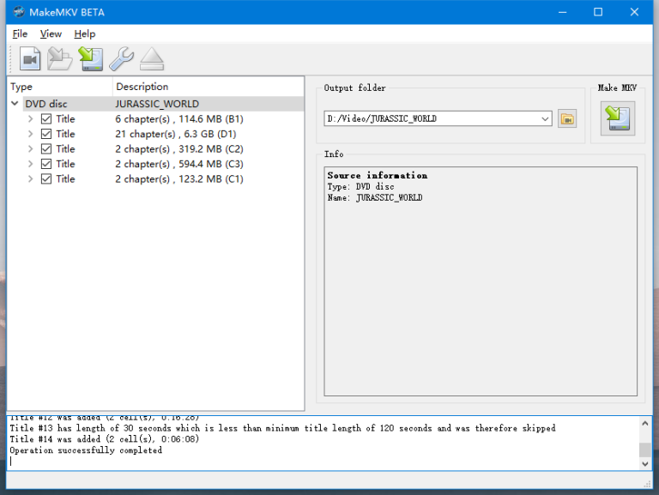The width and height of the screenshot is (659, 495).
Task: Select the '6 chapter(s) , 114.6 MB (B1)' text
Action: (179, 119)
